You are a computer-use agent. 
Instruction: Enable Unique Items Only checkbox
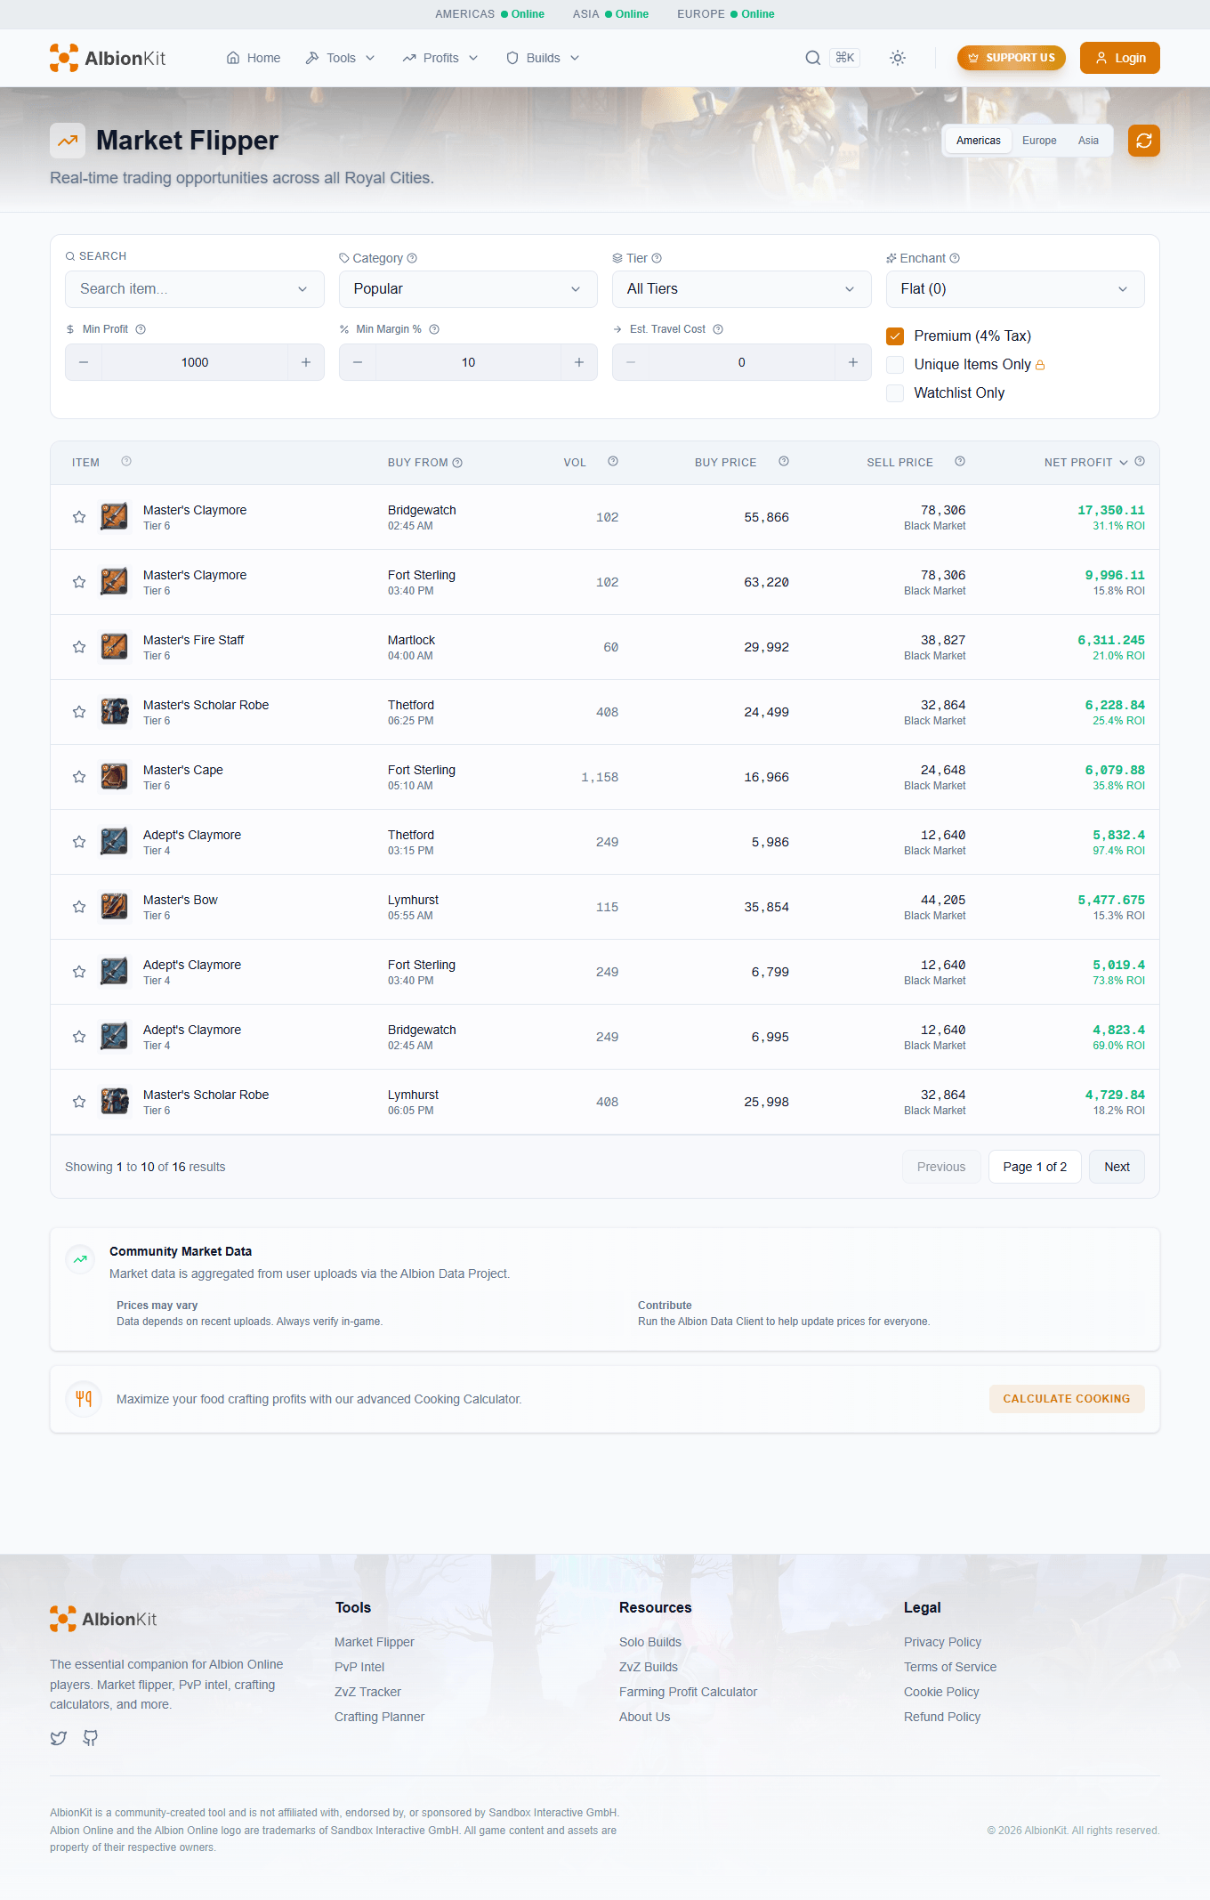895,364
